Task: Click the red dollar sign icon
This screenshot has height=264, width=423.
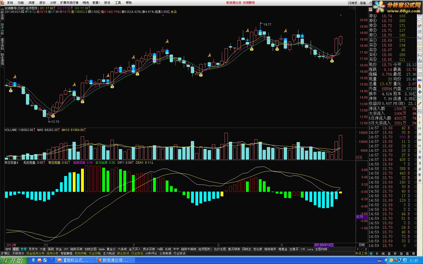Action: pyautogui.click(x=420, y=86)
